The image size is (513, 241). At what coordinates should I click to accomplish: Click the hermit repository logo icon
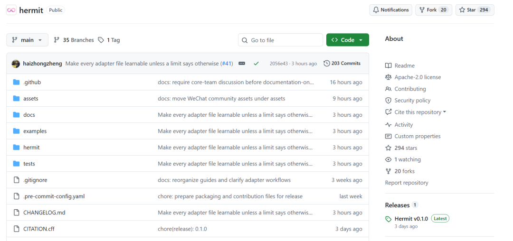click(11, 10)
